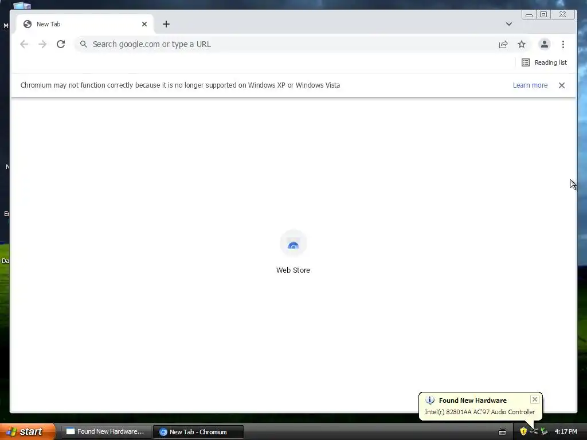Select New Tab - Chromium taskbar button
587x440 pixels.
198,432
